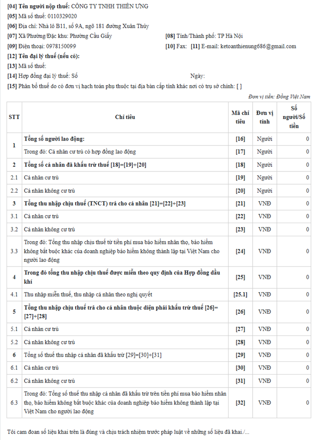The image size is (316, 440).
Task: Click the amount cell for code [25]
Action: [x=294, y=276]
